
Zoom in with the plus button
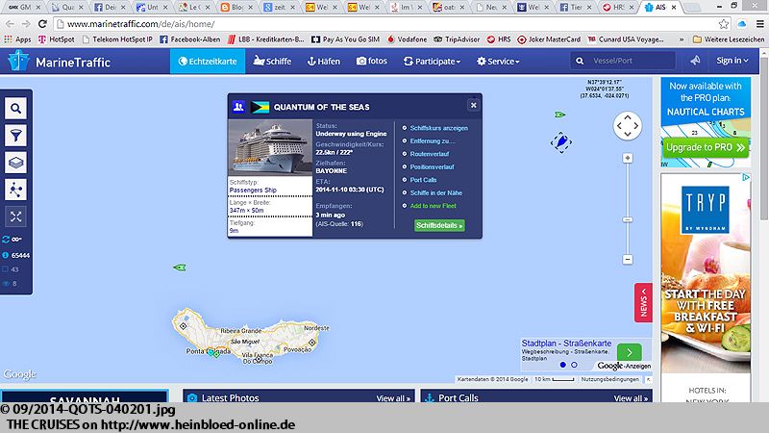point(628,158)
